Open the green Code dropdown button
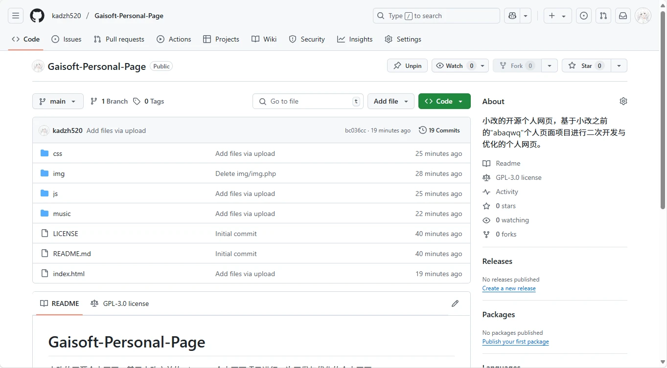This screenshot has width=667, height=368. (444, 101)
